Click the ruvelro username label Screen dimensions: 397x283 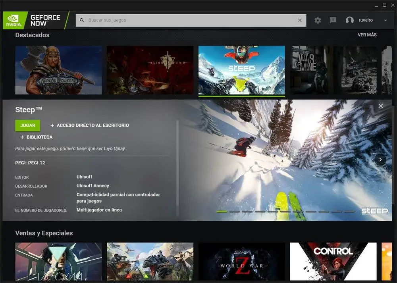[x=366, y=20]
